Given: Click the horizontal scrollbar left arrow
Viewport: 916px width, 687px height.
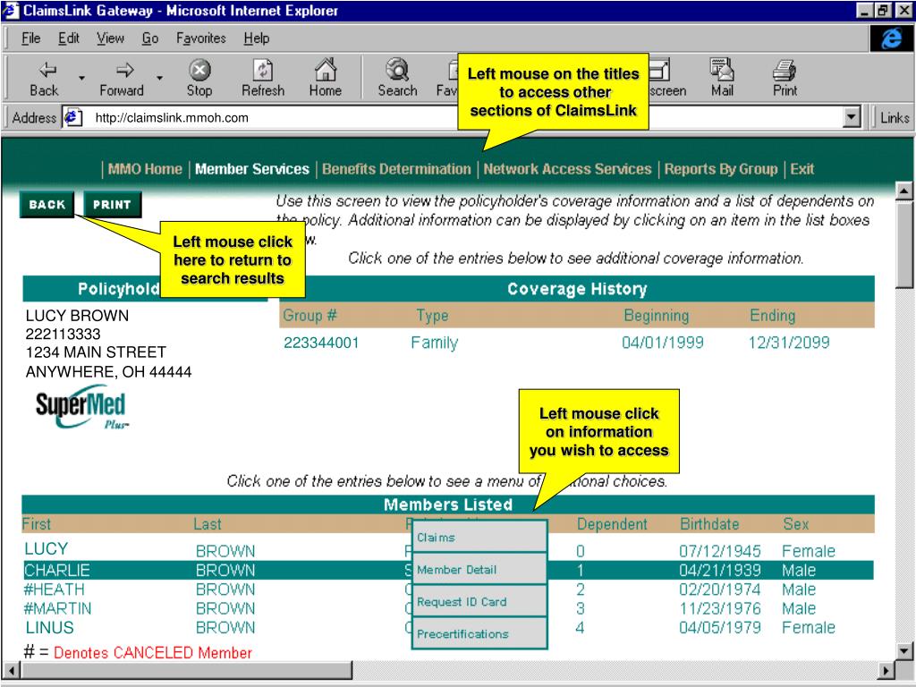Looking at the screenshot, I should pyautogui.click(x=10, y=670).
